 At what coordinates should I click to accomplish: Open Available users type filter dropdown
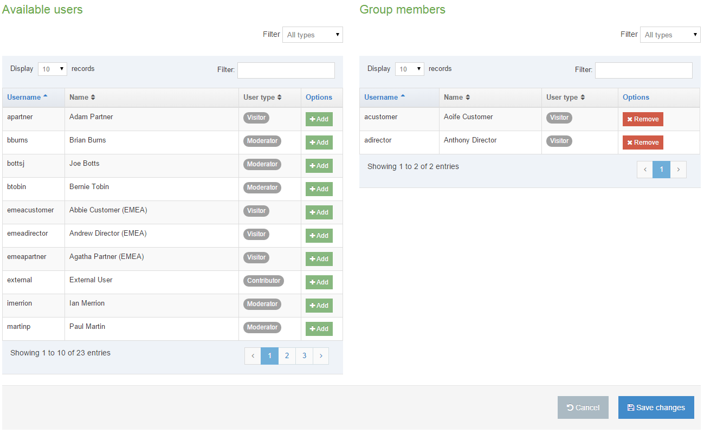pos(313,35)
